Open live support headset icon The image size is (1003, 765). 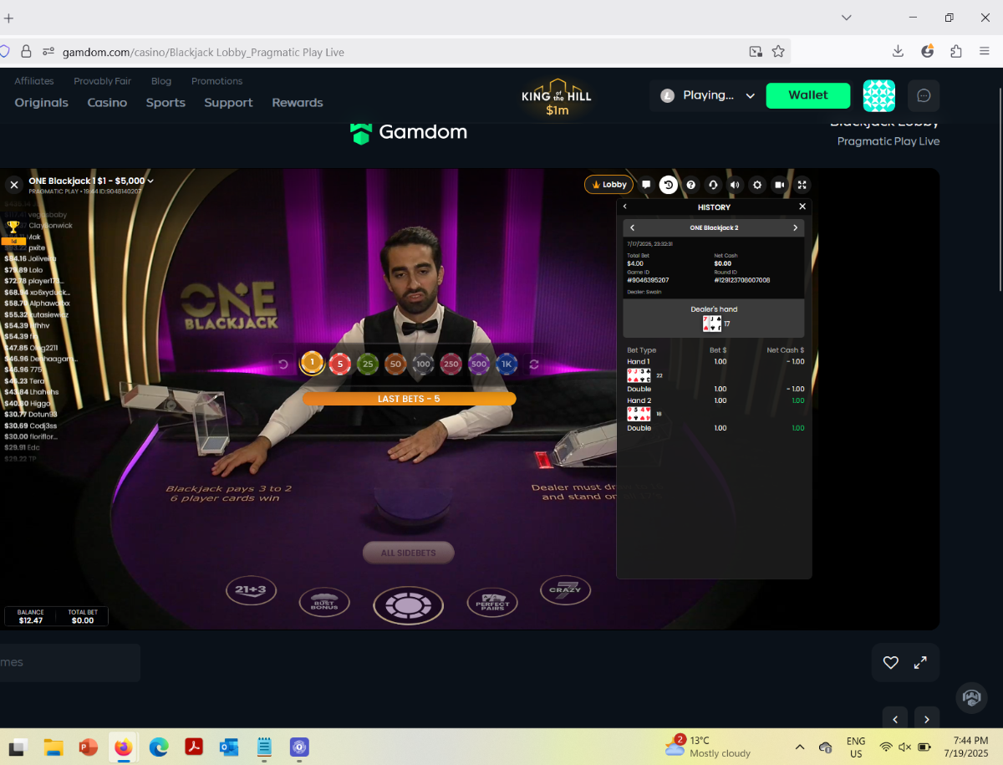713,185
